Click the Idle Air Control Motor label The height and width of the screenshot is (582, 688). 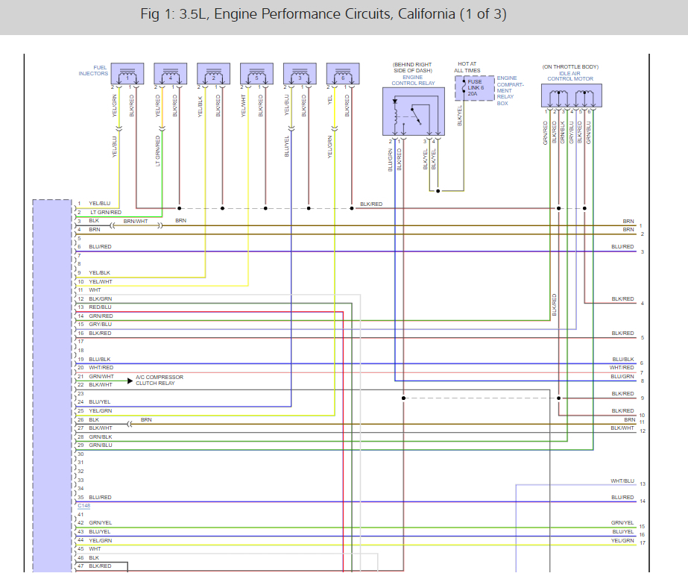pos(570,76)
